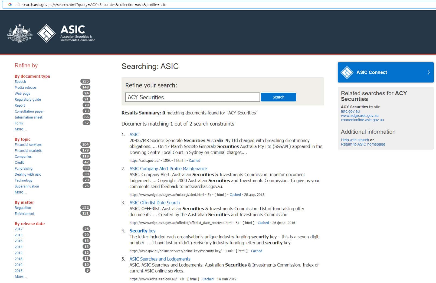
Task: Click the ACY Securities search field
Action: (x=192, y=97)
